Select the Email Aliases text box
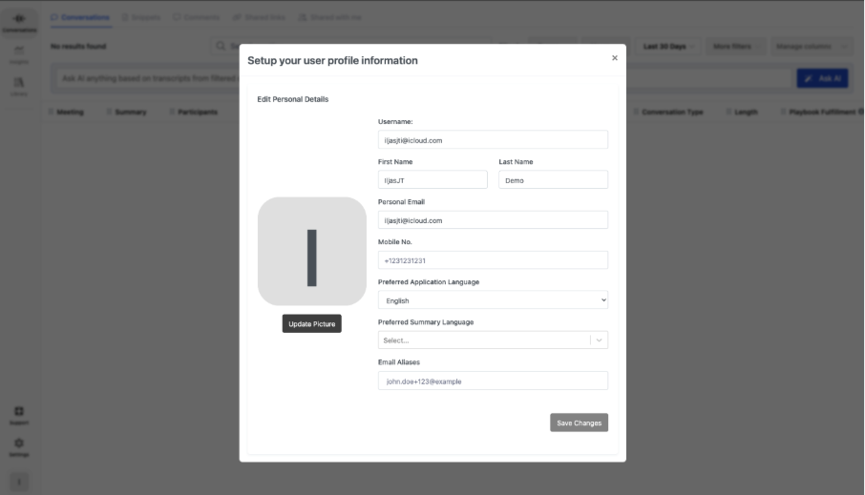865x495 pixels. coord(493,382)
